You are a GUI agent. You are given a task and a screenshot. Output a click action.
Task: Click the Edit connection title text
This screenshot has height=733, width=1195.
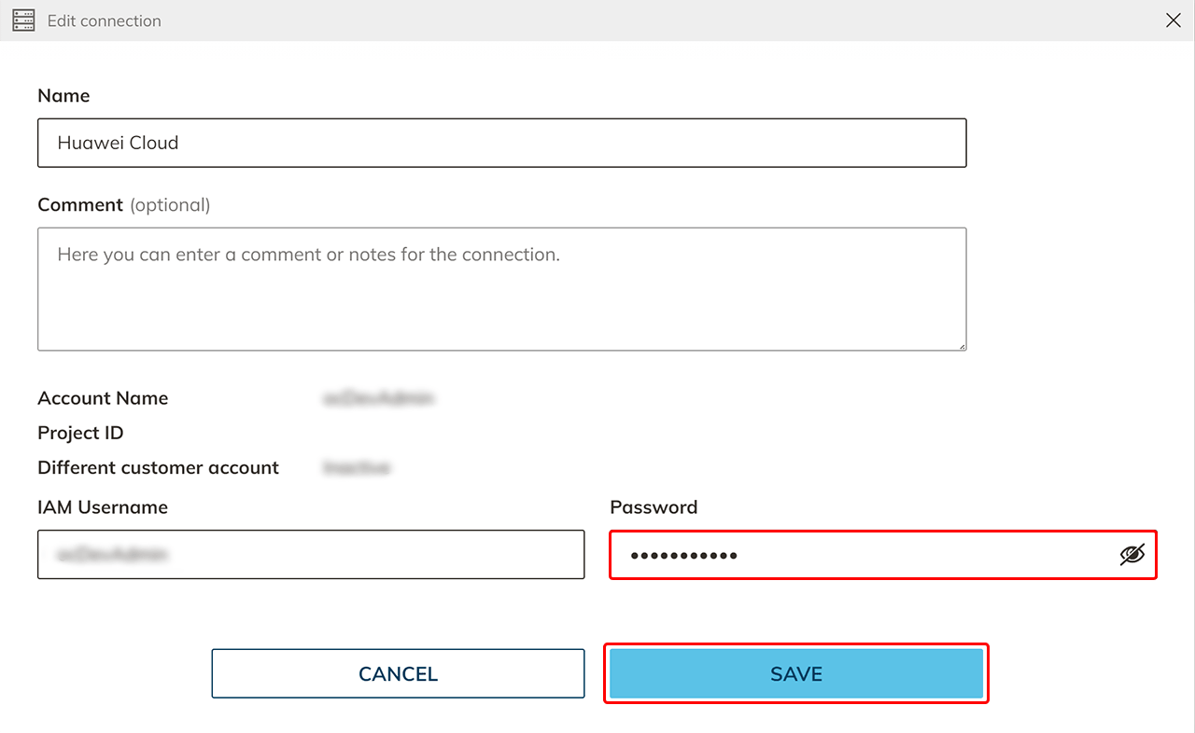click(x=105, y=21)
